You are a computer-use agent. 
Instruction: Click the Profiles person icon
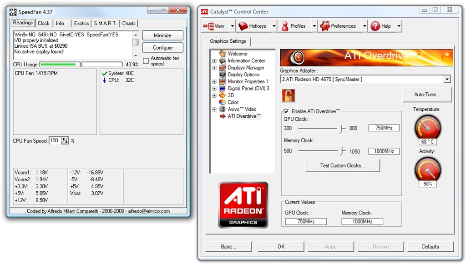tap(285, 26)
